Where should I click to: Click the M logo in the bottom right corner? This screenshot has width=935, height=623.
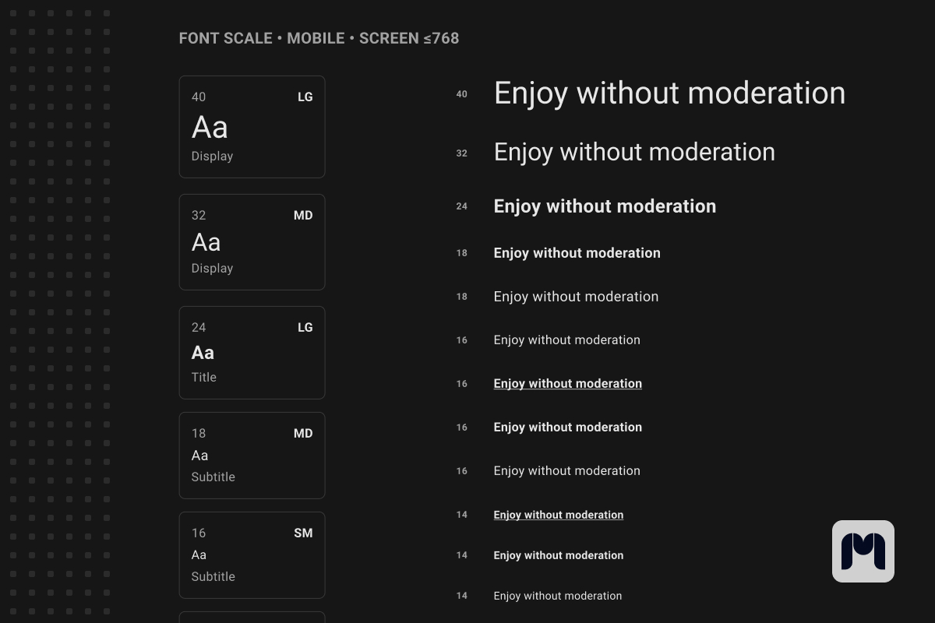(x=864, y=550)
